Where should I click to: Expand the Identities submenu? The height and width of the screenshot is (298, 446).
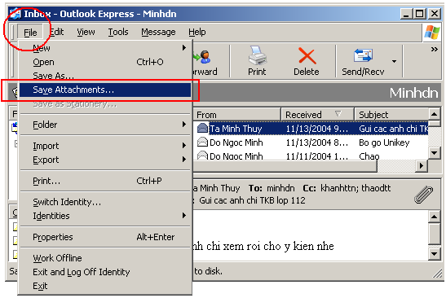click(x=105, y=216)
